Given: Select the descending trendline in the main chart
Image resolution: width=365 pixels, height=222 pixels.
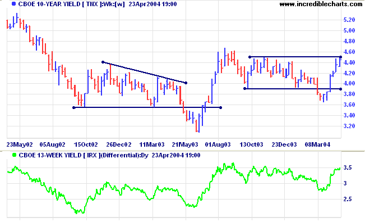Looking at the screenshot, I should [x=144, y=73].
